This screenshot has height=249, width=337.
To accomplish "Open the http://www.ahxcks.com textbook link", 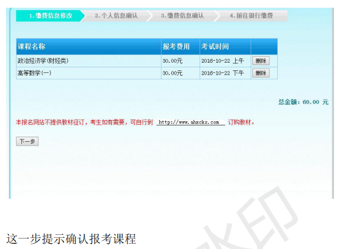I will pyautogui.click(x=189, y=122).
